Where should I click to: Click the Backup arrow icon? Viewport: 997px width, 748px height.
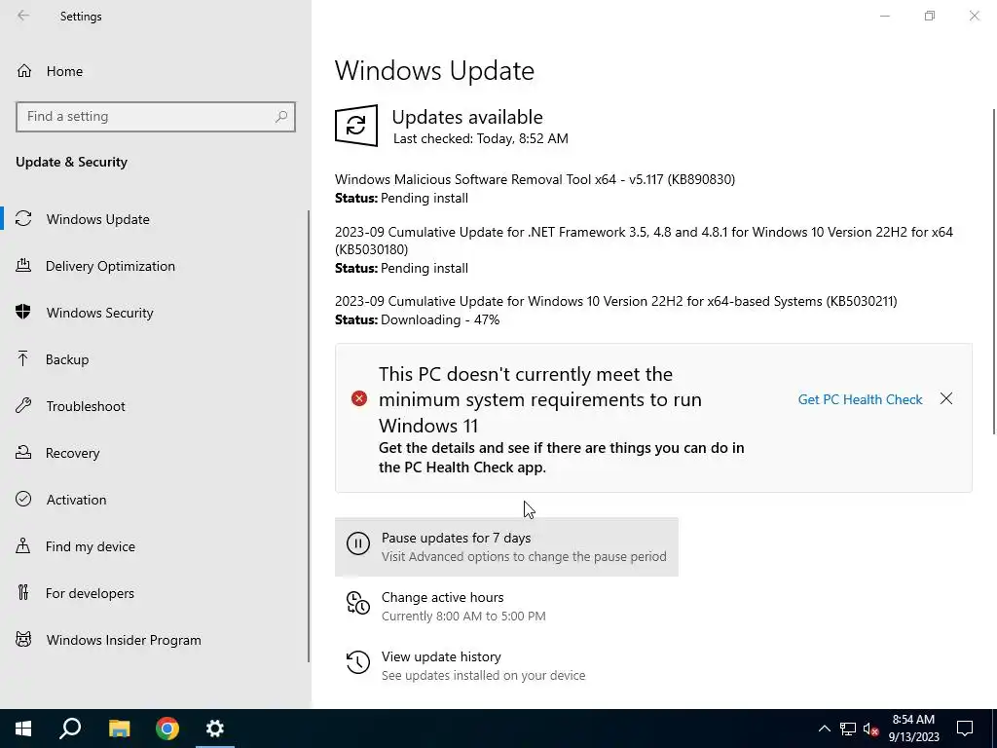click(x=23, y=358)
